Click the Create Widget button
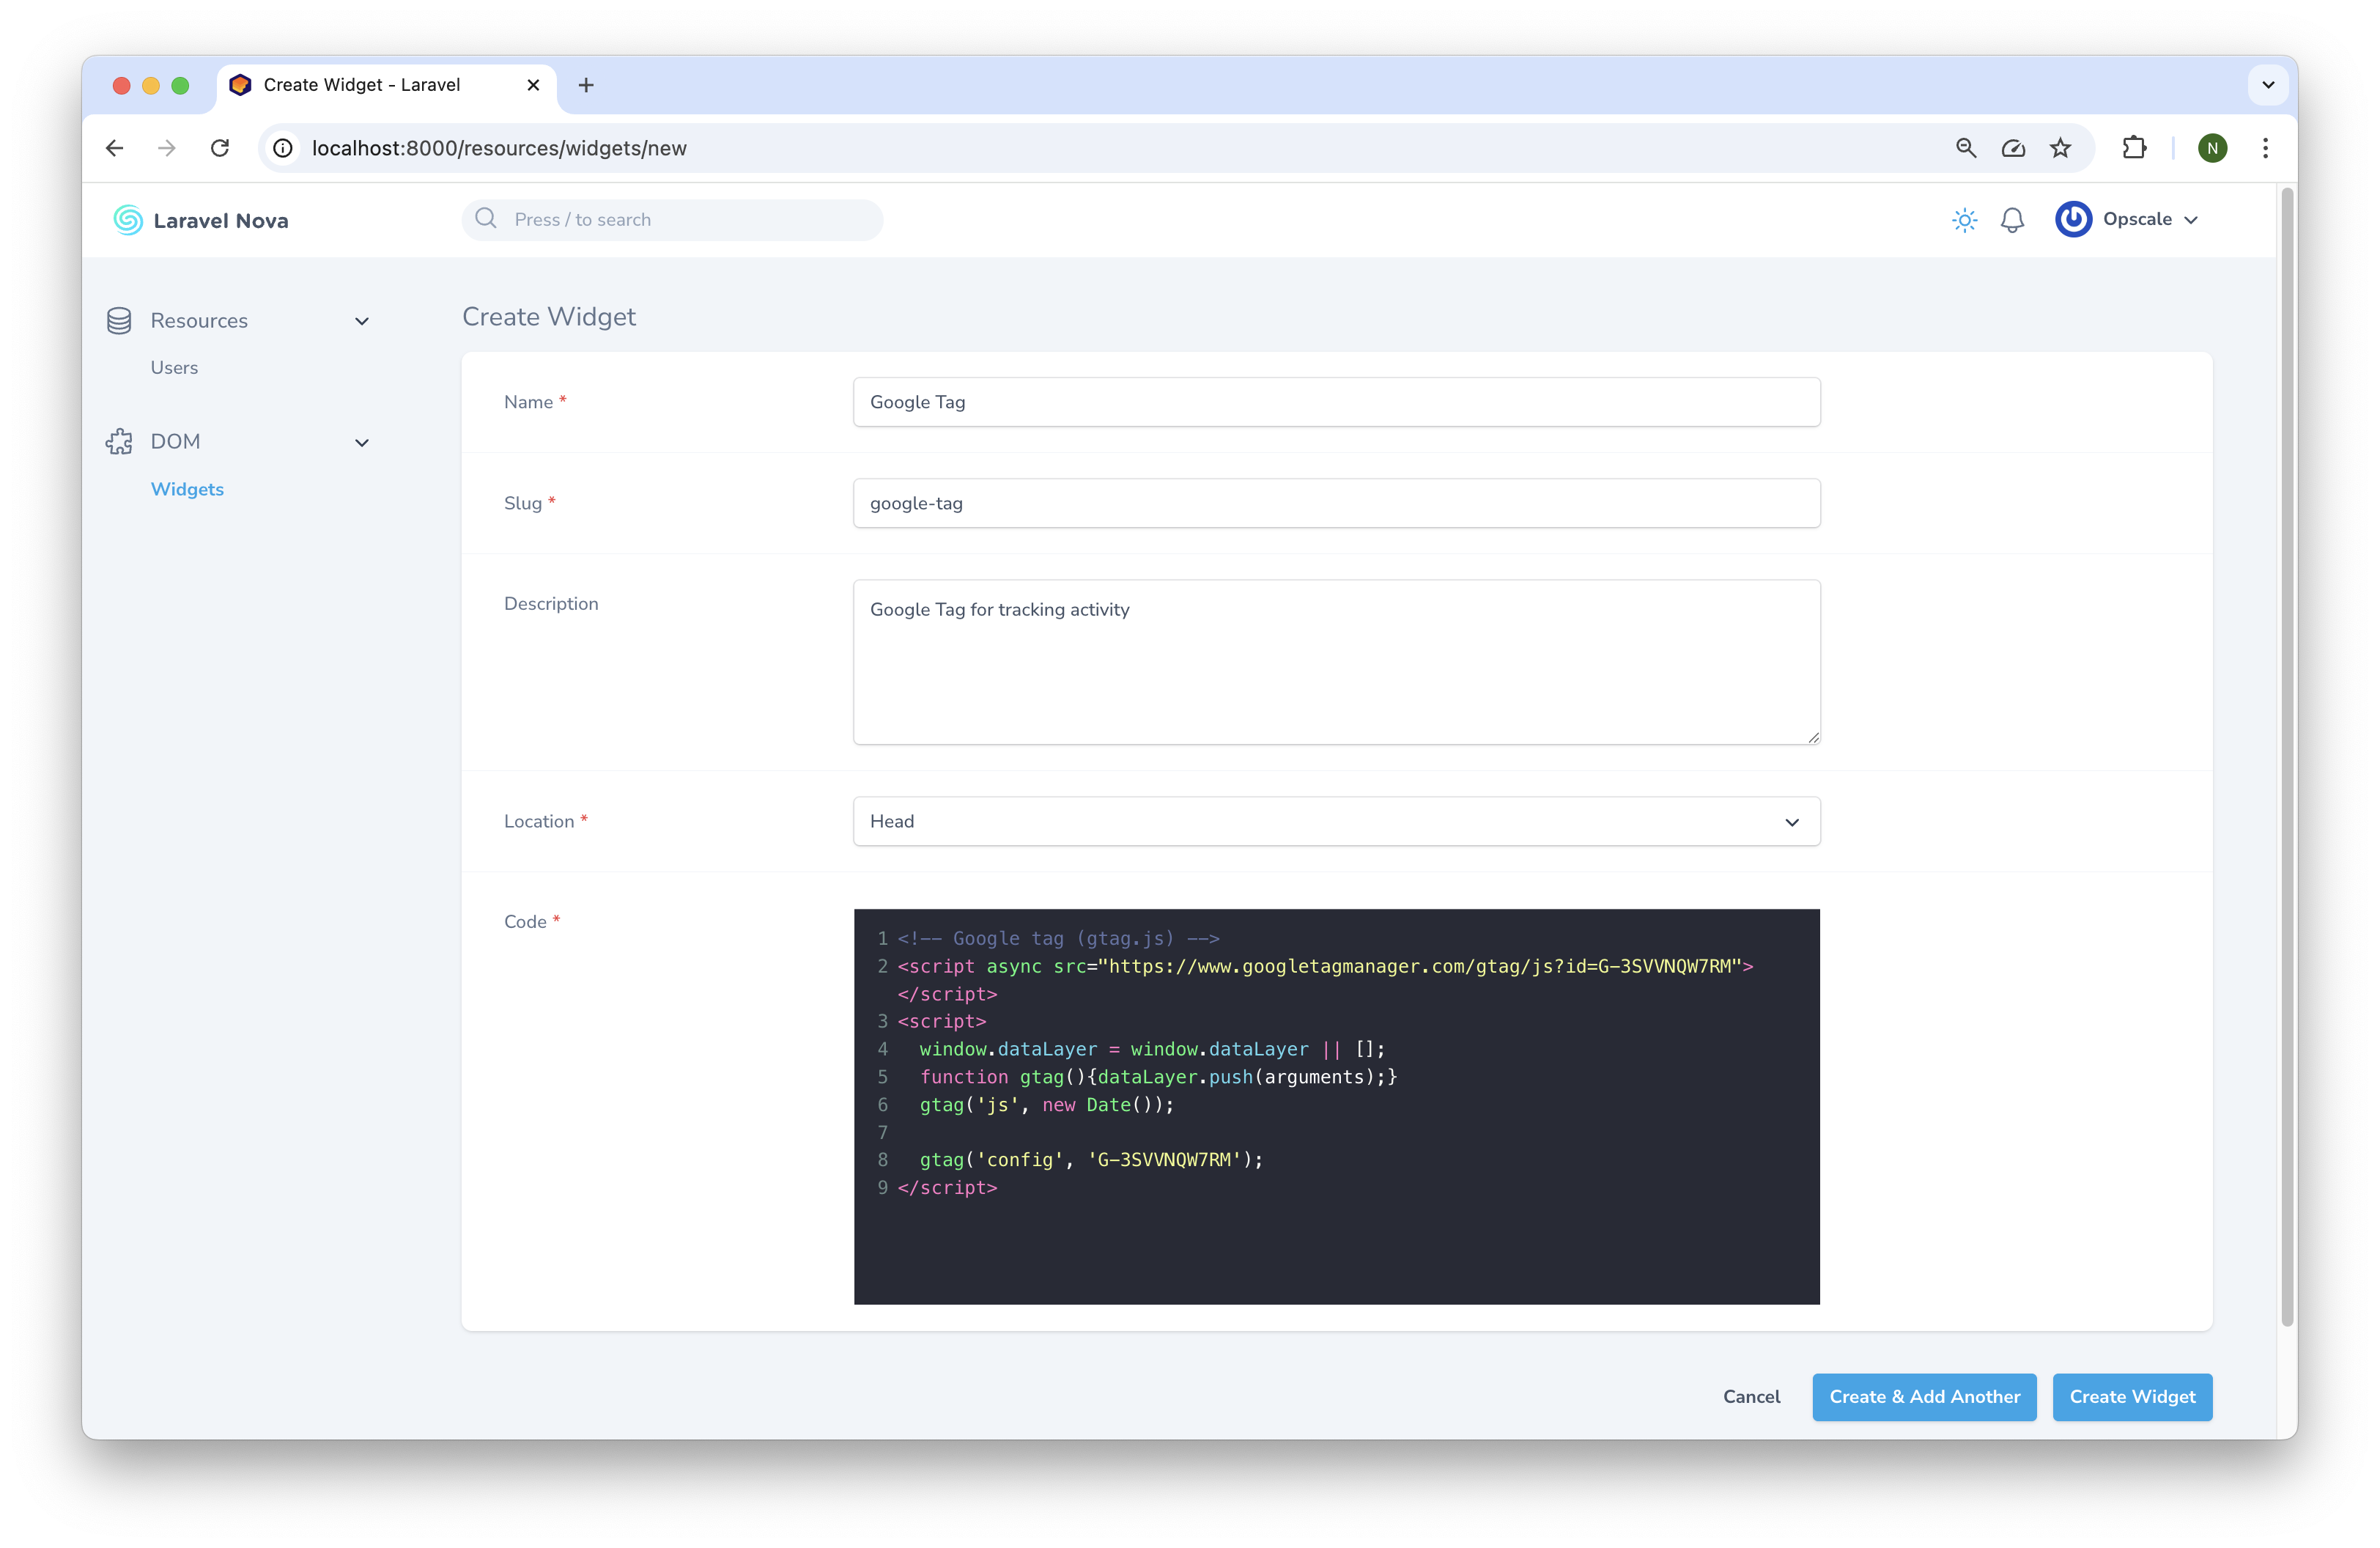The width and height of the screenshot is (2380, 1548). tap(2132, 1396)
